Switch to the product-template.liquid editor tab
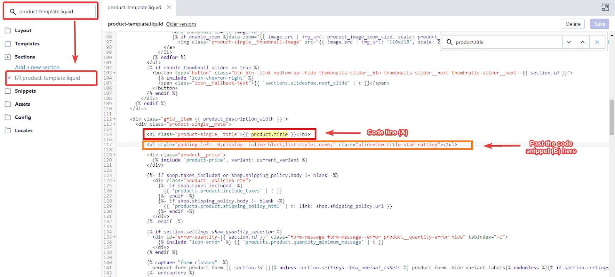The image size is (615, 277). 134,7
